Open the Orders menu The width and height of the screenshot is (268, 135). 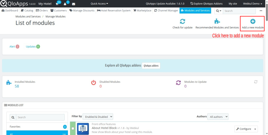(x=42, y=10)
